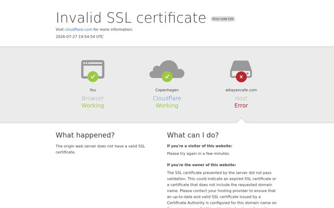Screen dimensions: 334x208
Task: Click the browser window icon above You
Action: (x=93, y=69)
